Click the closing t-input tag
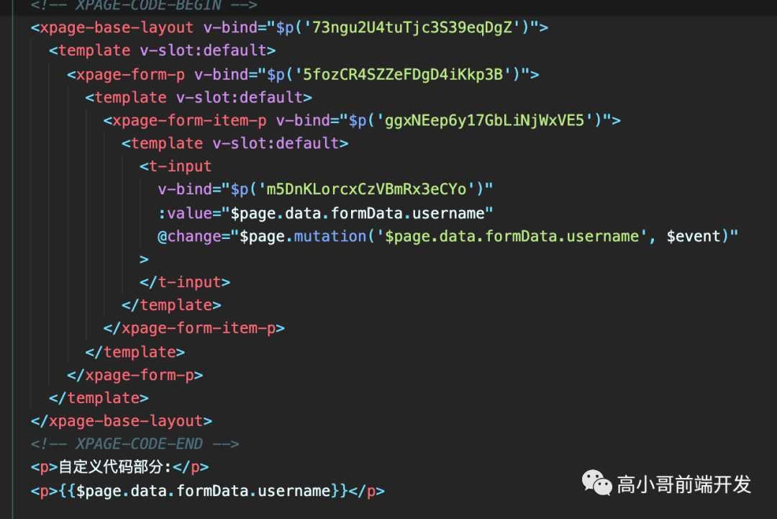777x519 pixels. (185, 282)
